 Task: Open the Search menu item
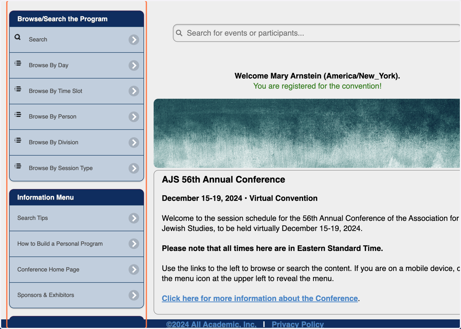pyautogui.click(x=76, y=40)
